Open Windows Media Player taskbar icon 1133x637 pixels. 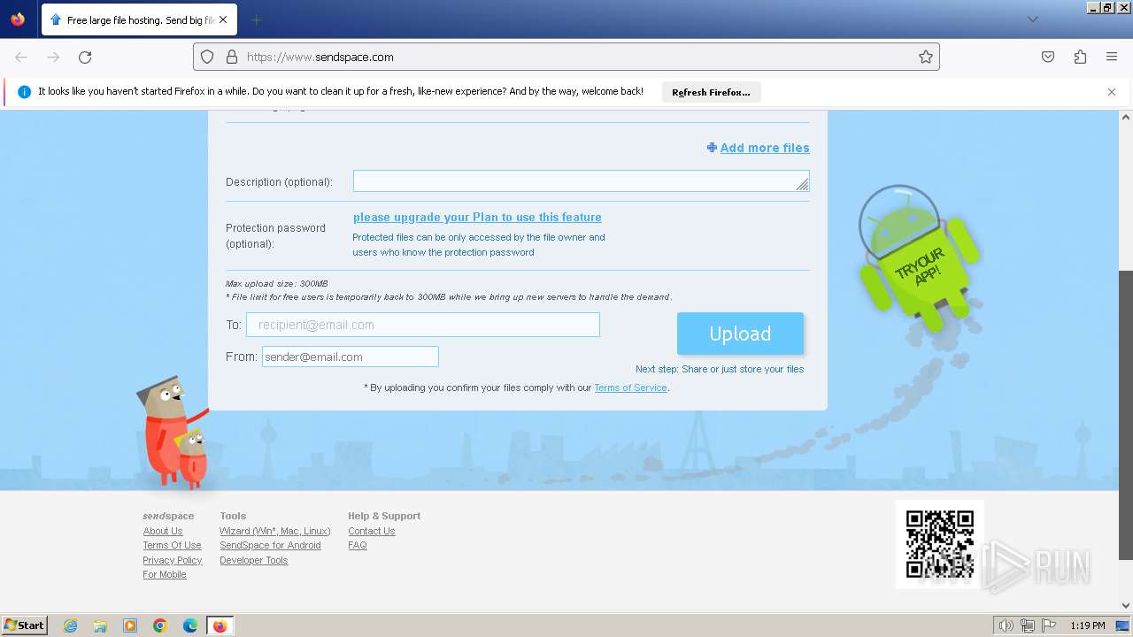click(x=130, y=625)
